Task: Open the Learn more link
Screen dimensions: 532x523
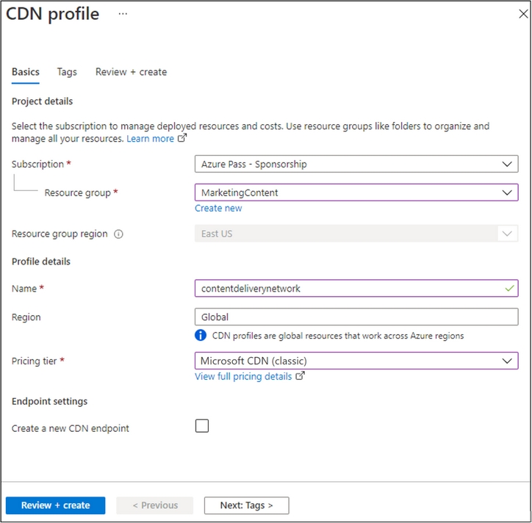Action: pos(150,138)
